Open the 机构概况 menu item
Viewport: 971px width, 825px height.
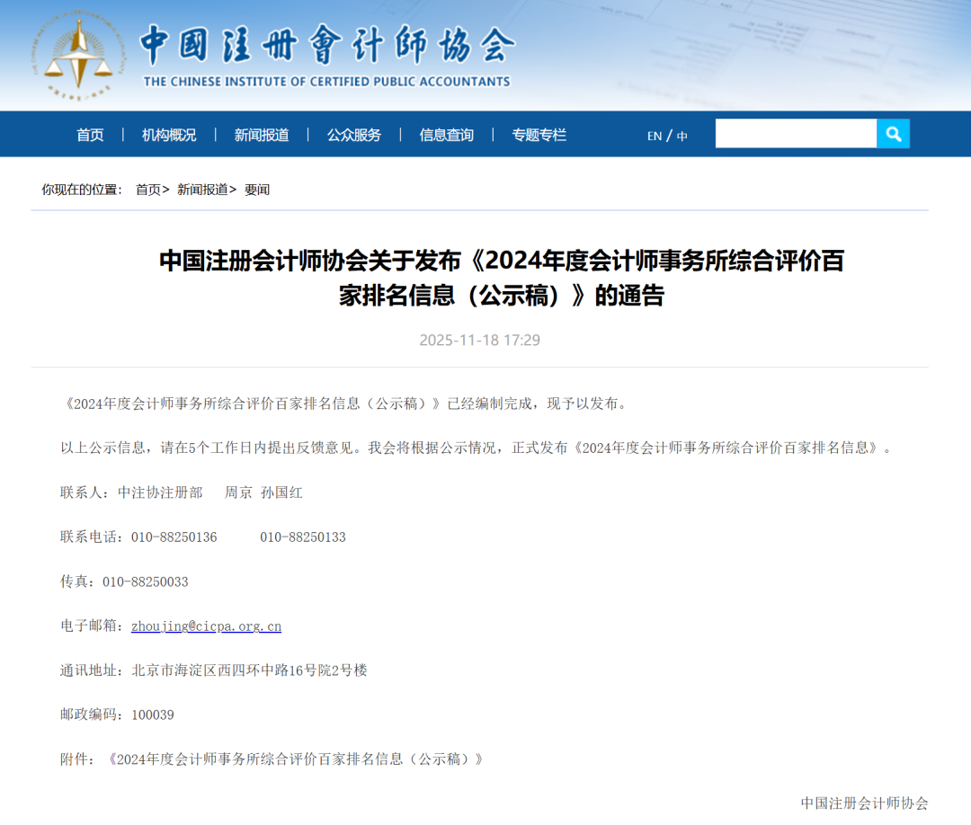(169, 135)
